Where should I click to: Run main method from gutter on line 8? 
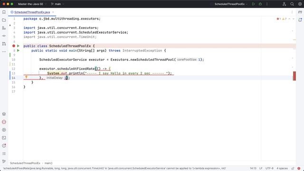(x=18, y=50)
